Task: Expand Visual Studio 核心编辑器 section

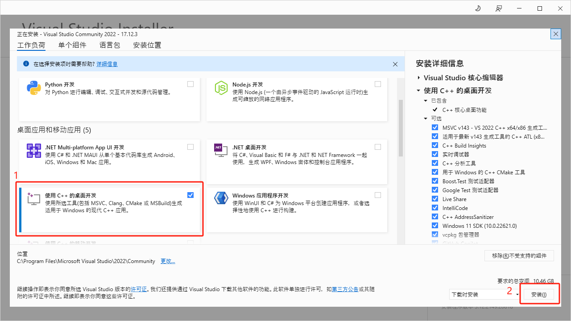Action: (418, 78)
